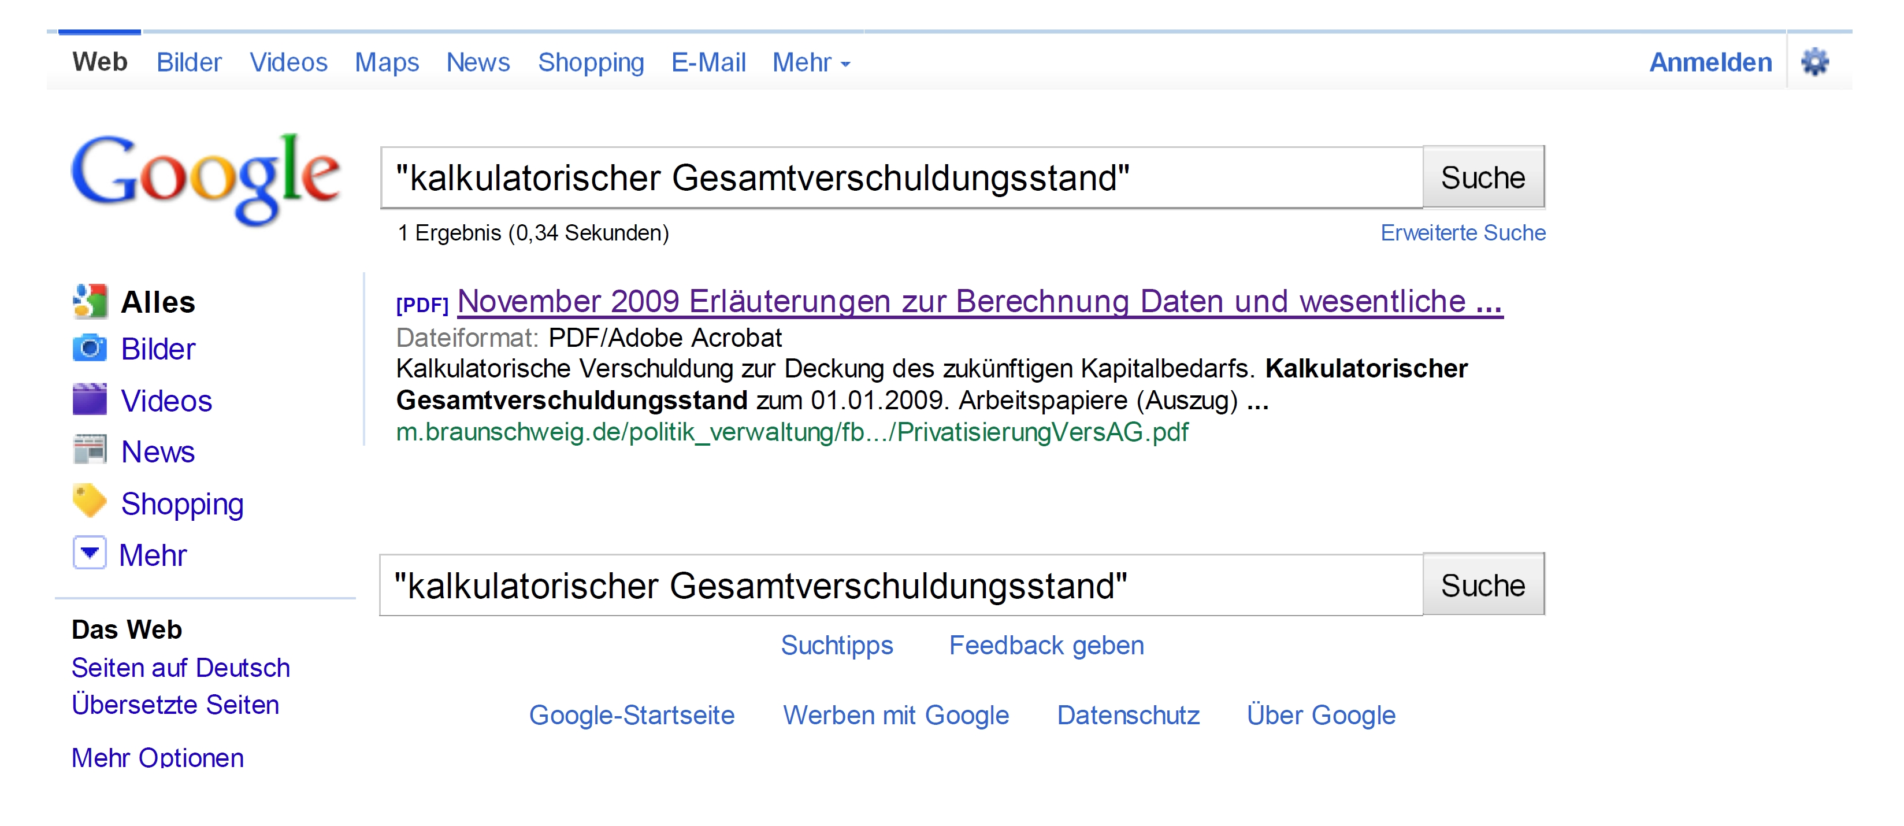The height and width of the screenshot is (826, 1904).
Task: Click the Bilder link in left sidebar
Action: pos(158,349)
